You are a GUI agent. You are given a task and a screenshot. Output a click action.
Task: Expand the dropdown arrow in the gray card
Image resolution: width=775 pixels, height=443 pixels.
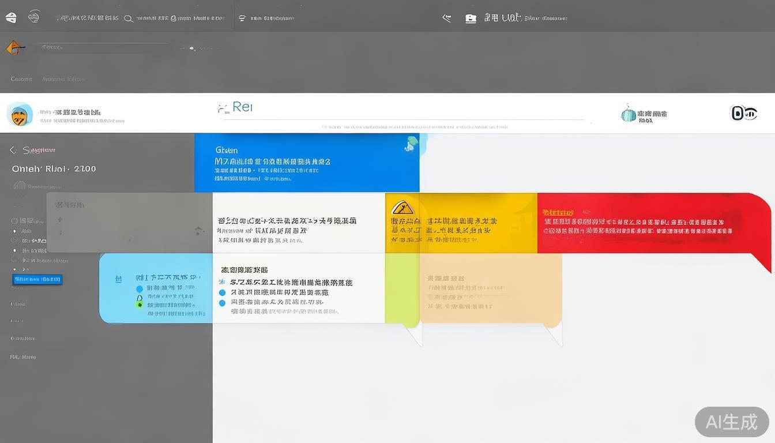(198, 230)
